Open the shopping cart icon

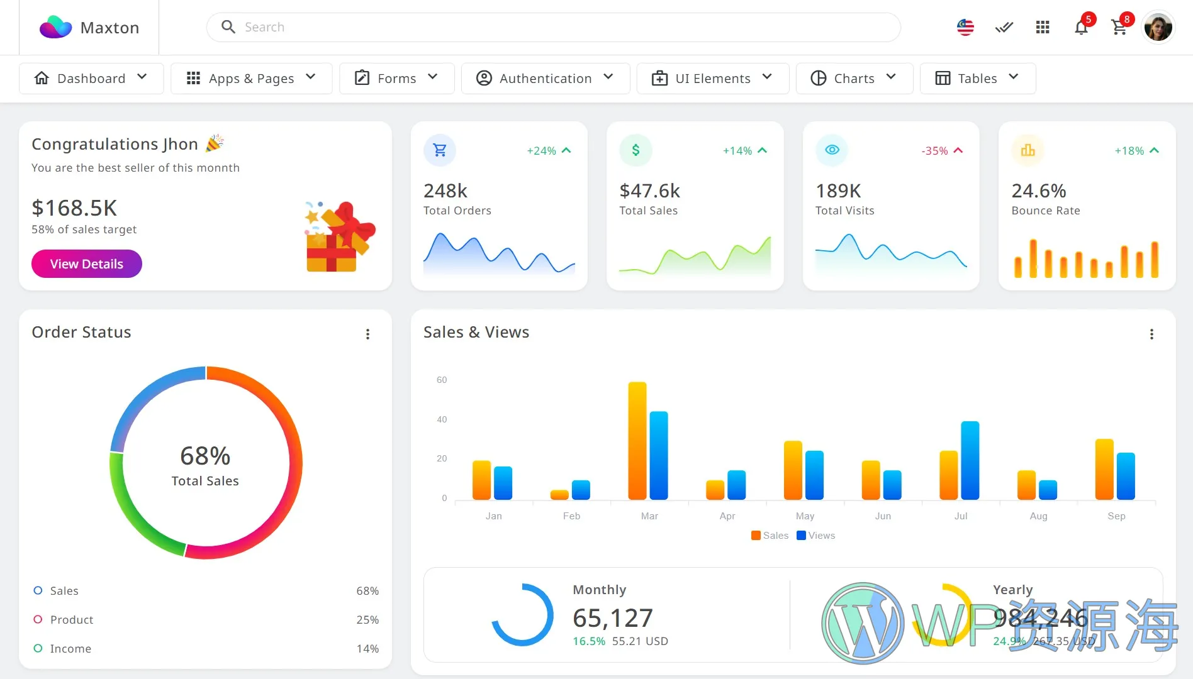1119,28
